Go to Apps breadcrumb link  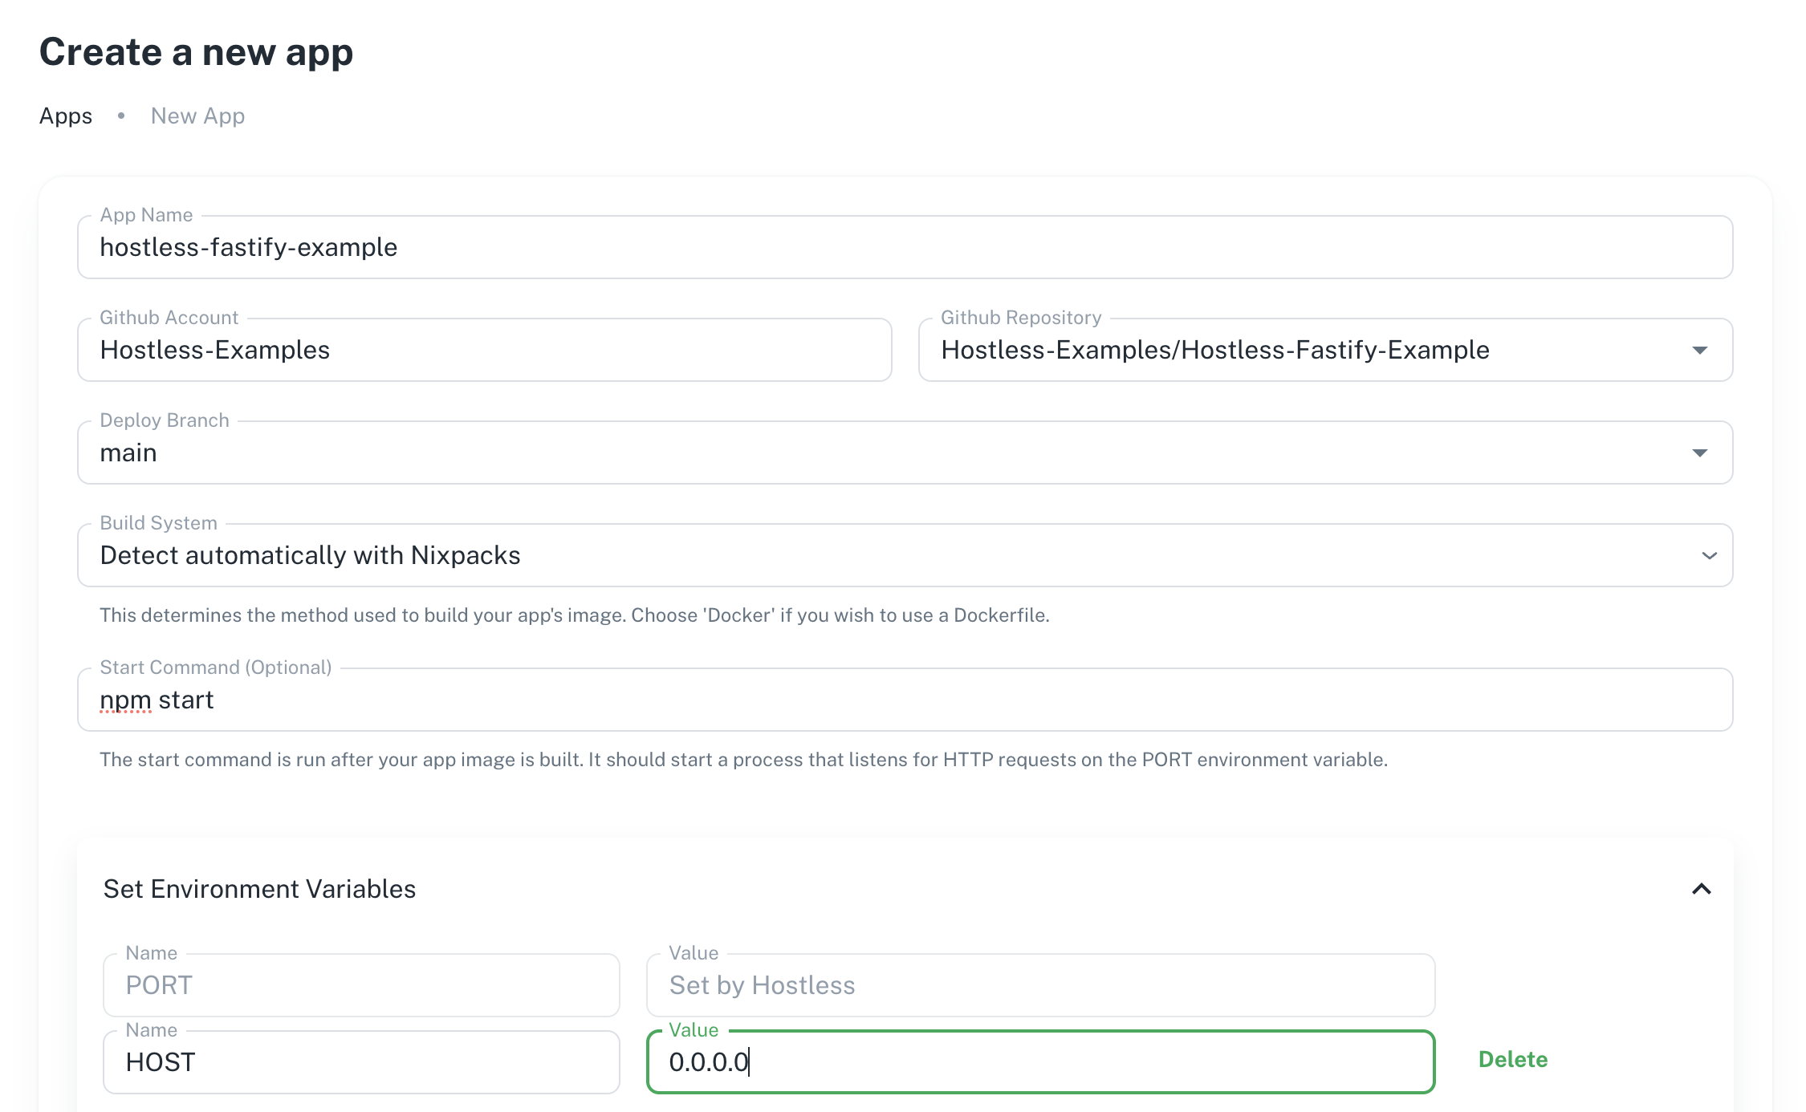[x=66, y=116]
